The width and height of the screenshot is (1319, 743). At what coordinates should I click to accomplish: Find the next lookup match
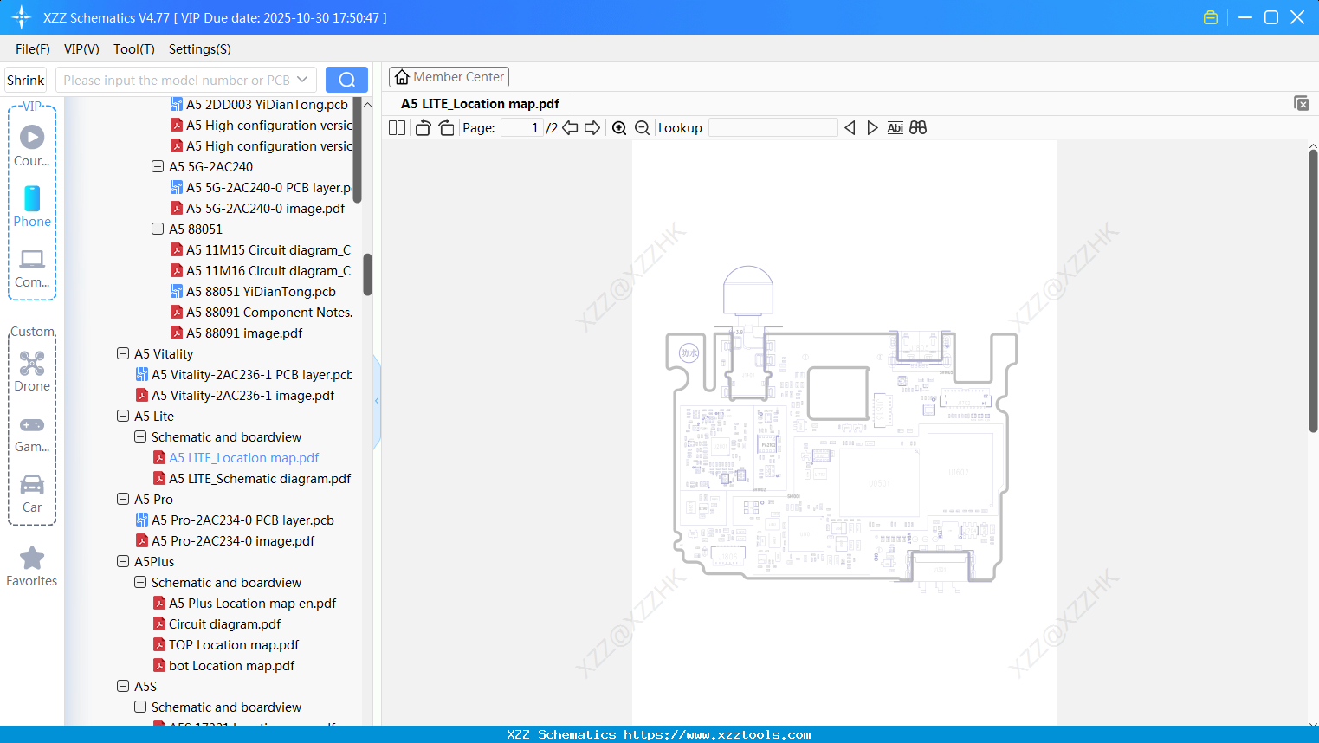click(872, 128)
